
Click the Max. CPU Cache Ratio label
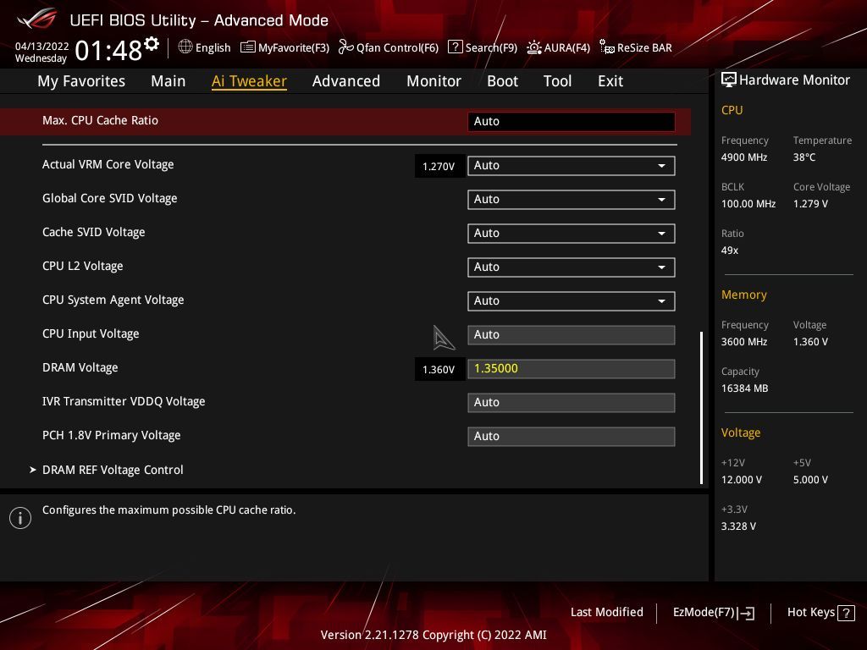(x=100, y=120)
